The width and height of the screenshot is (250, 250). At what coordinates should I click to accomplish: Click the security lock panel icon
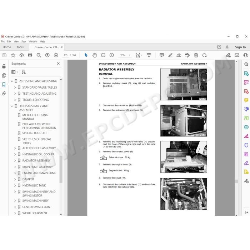click(4, 66)
